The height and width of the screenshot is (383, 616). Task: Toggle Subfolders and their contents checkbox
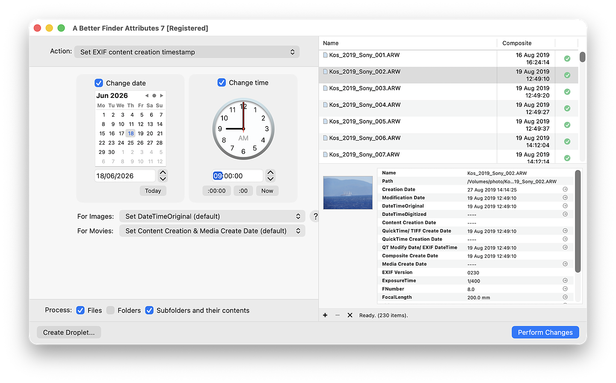click(x=149, y=310)
